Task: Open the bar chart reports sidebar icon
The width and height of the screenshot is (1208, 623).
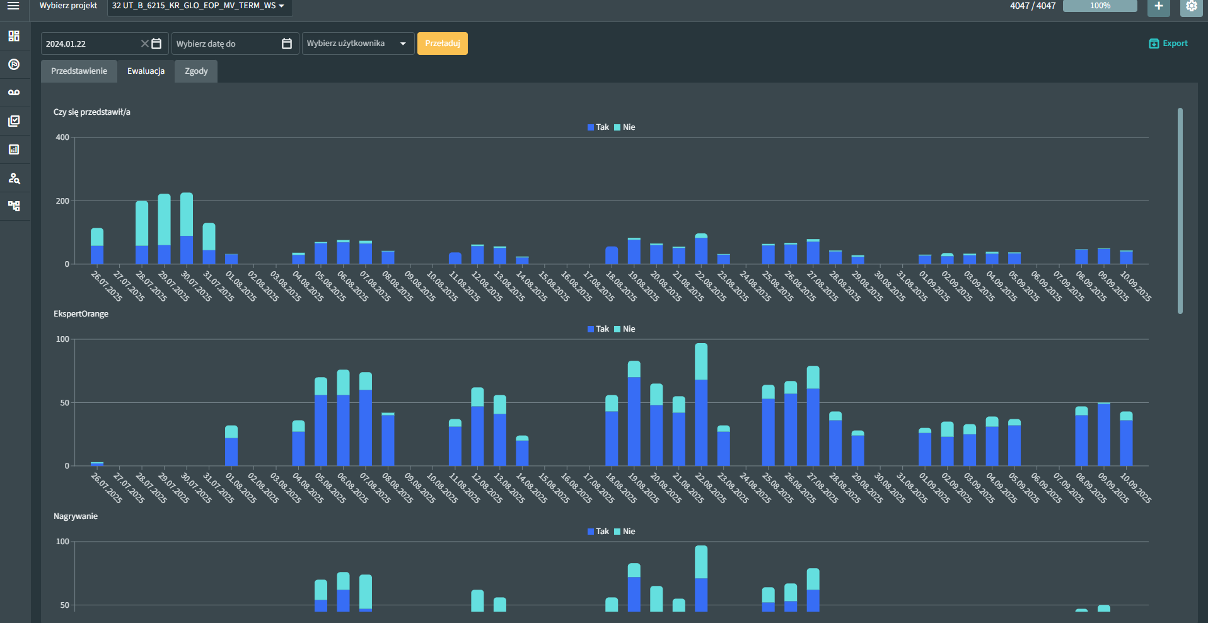Action: click(x=14, y=149)
